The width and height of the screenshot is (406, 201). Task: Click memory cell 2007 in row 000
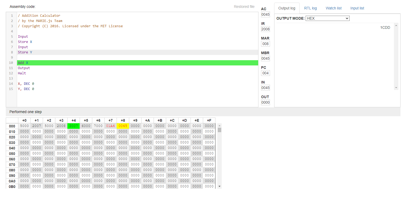coord(37,126)
